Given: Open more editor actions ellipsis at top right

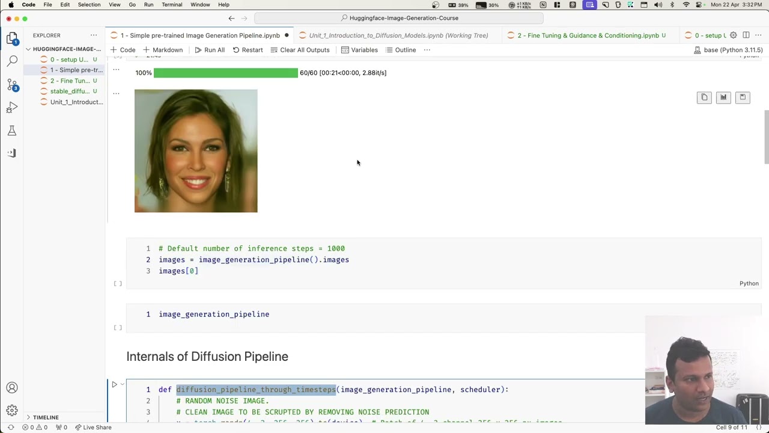Looking at the screenshot, I should coord(758,35).
